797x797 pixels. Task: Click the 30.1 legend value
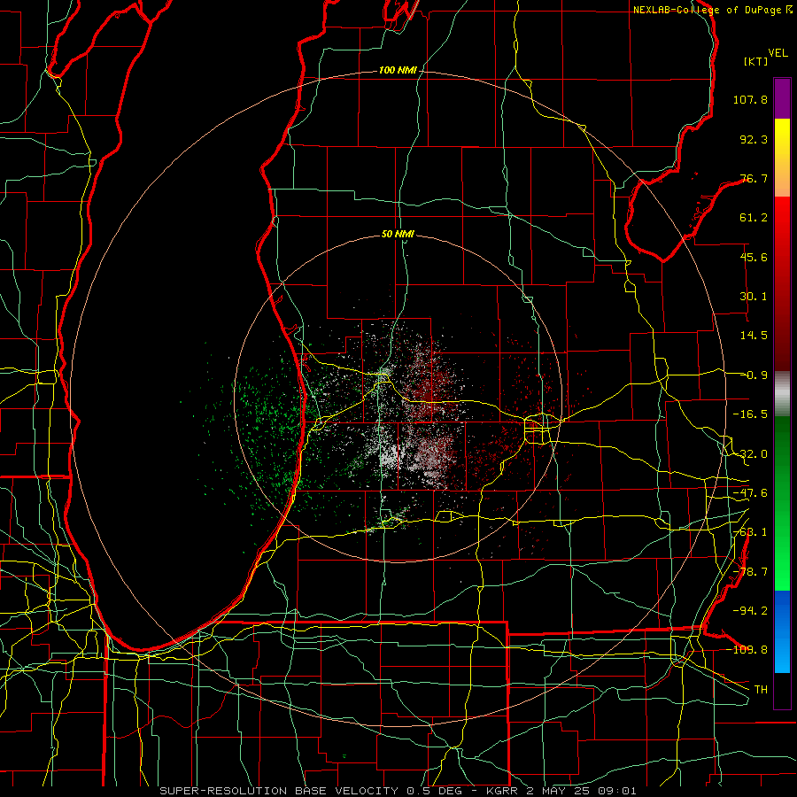pos(754,297)
